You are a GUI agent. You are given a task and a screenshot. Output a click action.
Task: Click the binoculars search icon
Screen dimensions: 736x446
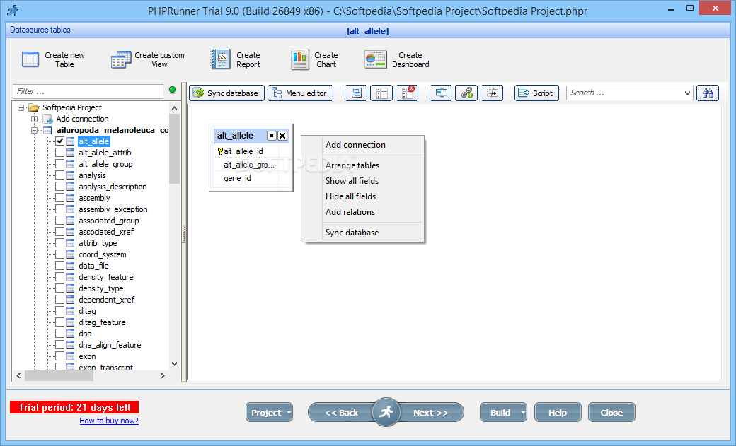[x=708, y=93]
